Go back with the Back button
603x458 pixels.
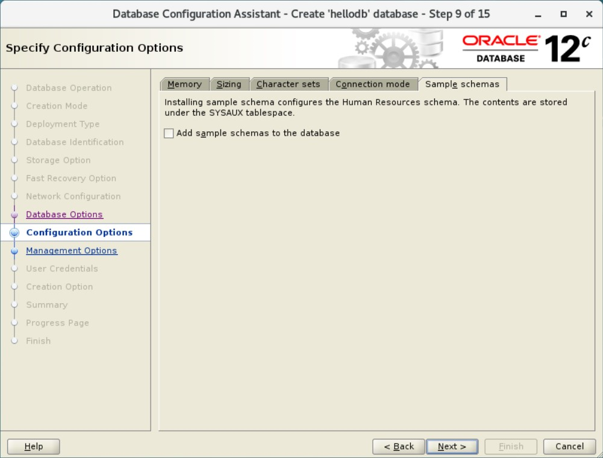(399, 447)
